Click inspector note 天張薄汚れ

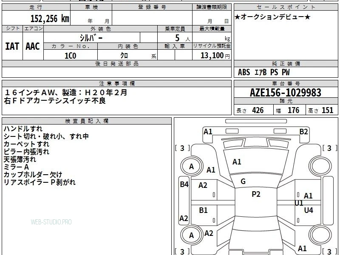pyautogui.click(x=20, y=159)
